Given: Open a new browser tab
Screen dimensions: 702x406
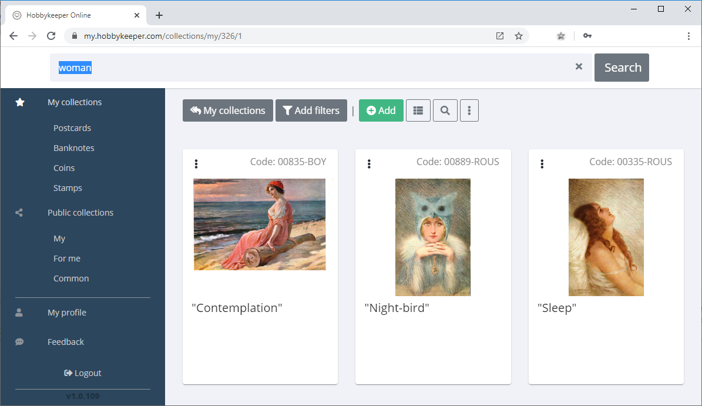Looking at the screenshot, I should coord(159,15).
